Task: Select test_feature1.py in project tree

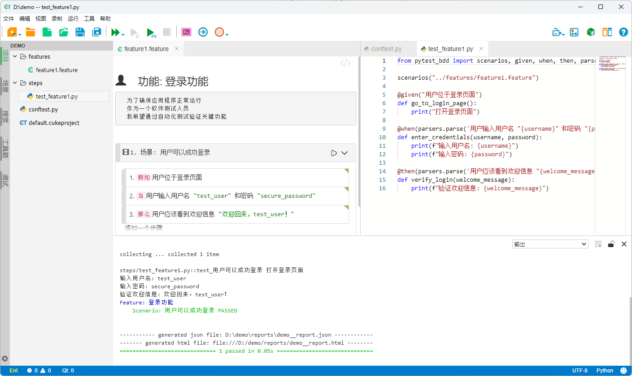Action: 63,96
